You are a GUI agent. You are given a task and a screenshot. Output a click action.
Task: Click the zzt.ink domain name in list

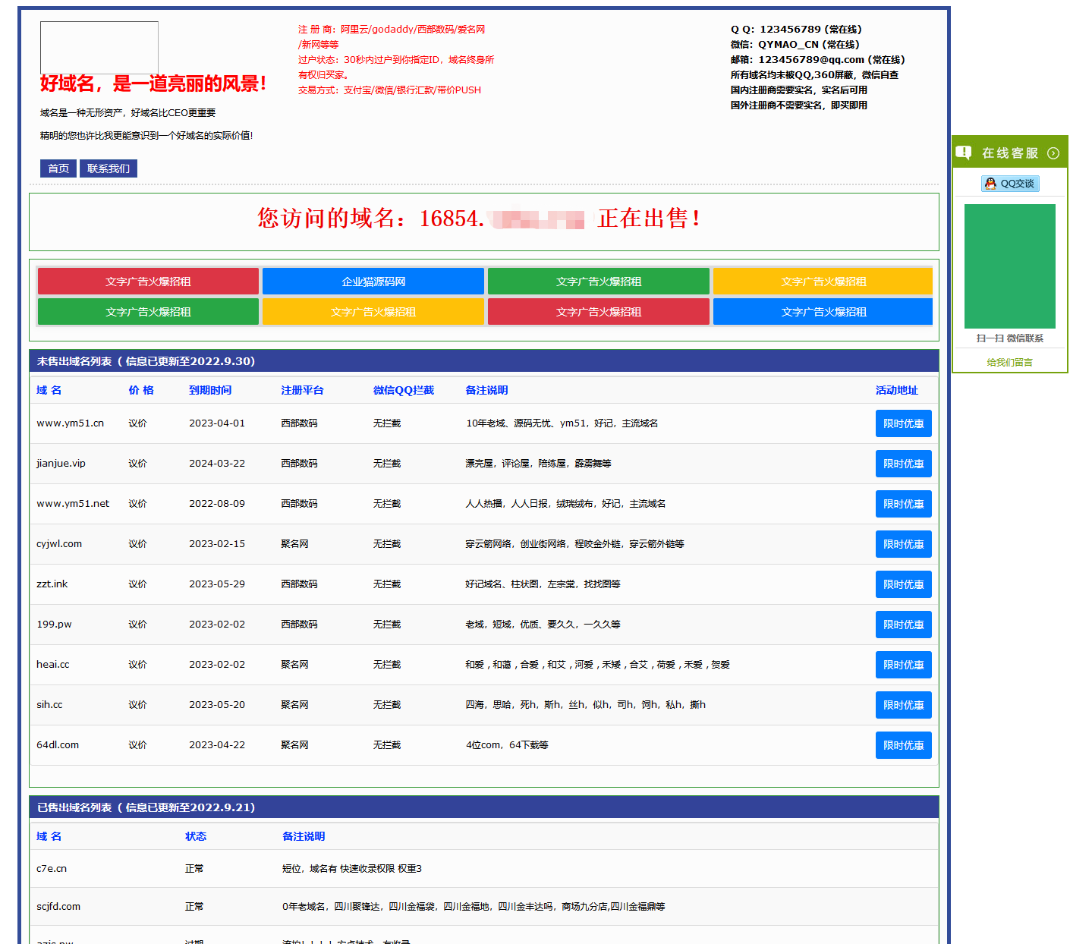coord(52,584)
